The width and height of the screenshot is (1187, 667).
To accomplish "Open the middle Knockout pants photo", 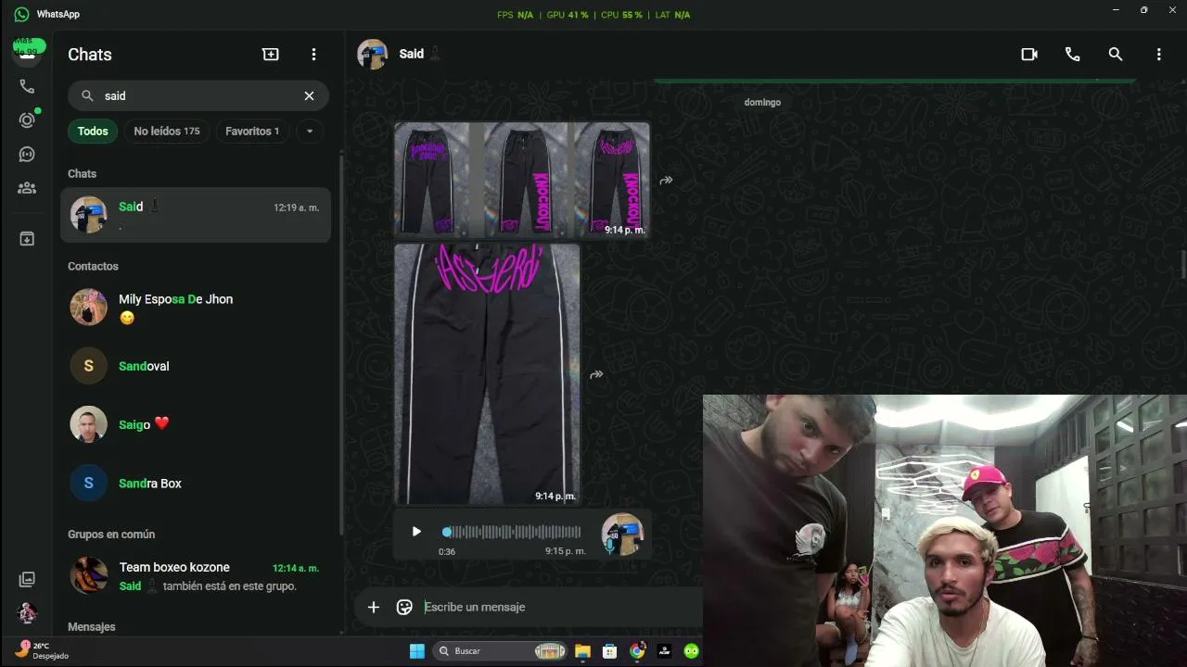I will (x=526, y=180).
